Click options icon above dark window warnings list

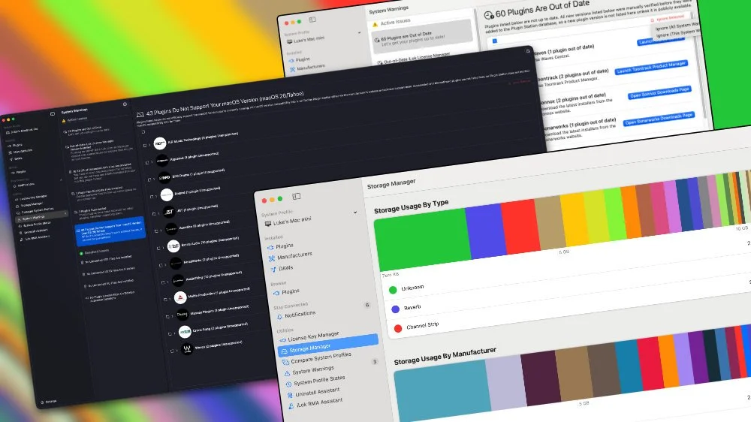125,104
